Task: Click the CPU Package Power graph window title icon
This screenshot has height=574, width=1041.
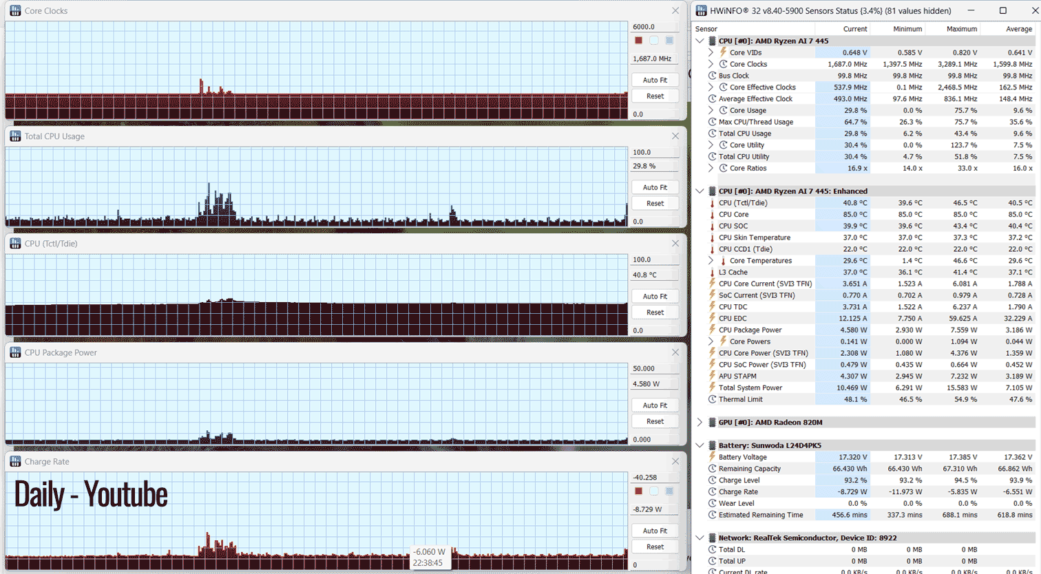Action: pyautogui.click(x=15, y=352)
